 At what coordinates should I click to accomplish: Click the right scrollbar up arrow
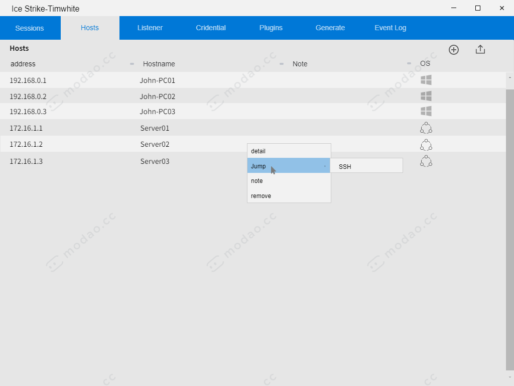[x=509, y=76]
